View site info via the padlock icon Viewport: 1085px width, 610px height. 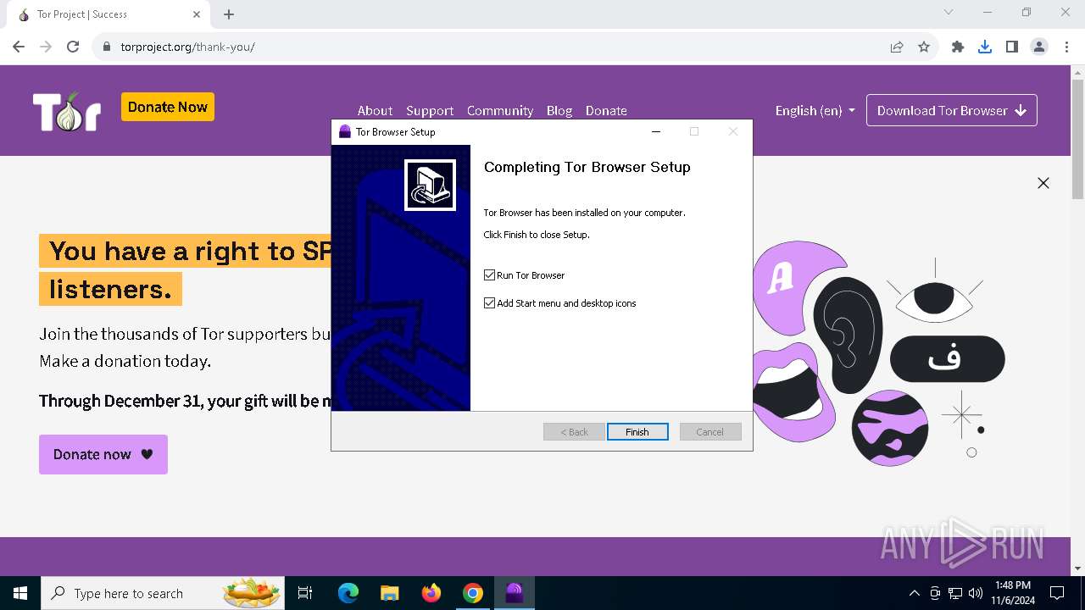click(x=107, y=47)
